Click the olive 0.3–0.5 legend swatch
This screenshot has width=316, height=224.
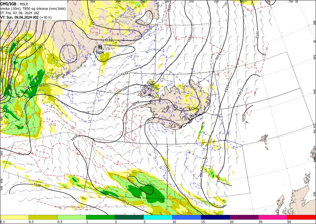click(43, 217)
